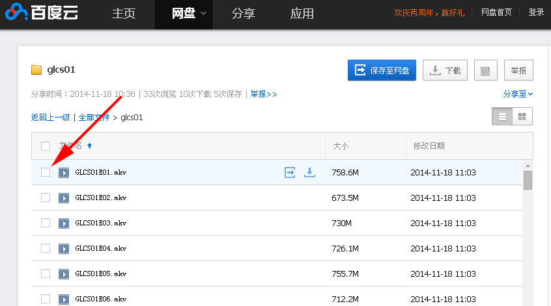Click the video icon of GLCS01E06.mkv
This screenshot has width=551, height=306.
point(64,299)
